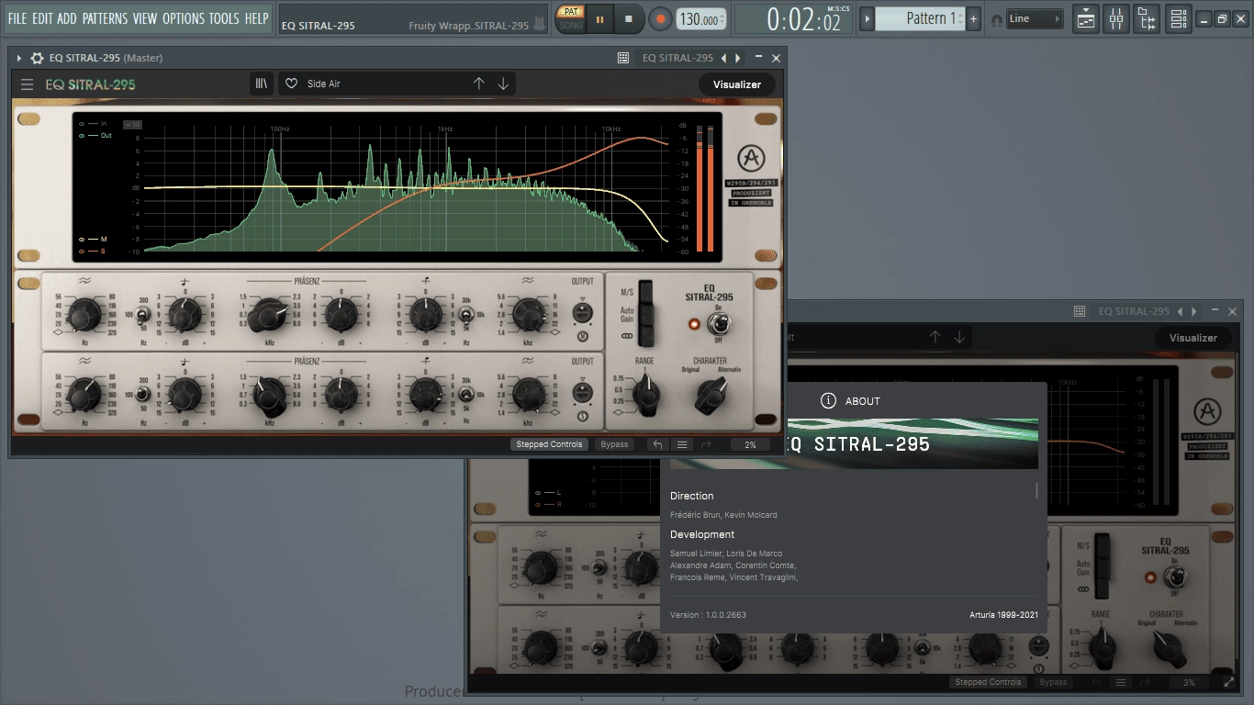Open the gear settings of the Master EQ window
Image resolution: width=1254 pixels, height=705 pixels.
coord(37,58)
